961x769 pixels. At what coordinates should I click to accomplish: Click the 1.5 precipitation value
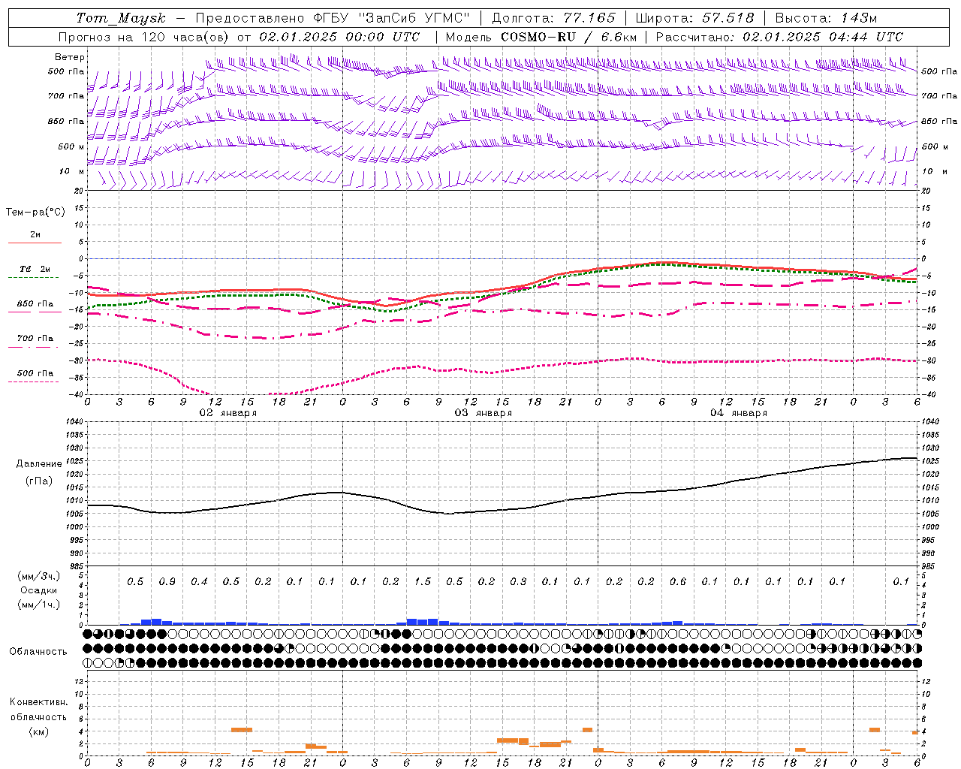coord(423,582)
